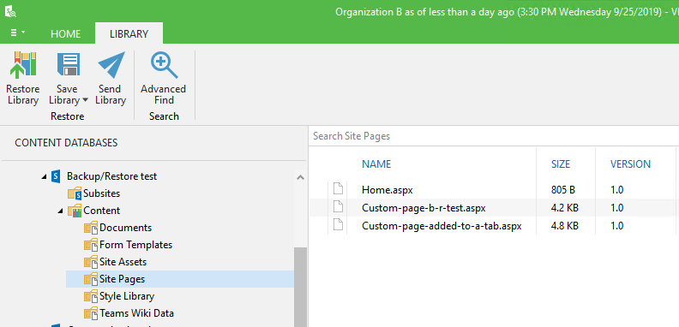Click the Restore Library icon
This screenshot has height=327, width=679.
click(23, 65)
